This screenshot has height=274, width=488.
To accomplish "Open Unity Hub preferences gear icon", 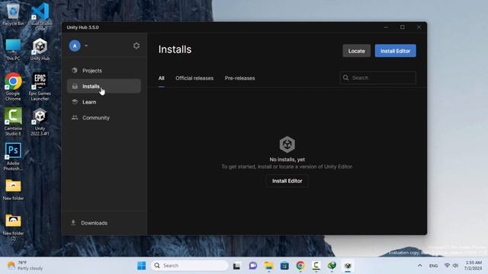I will pos(136,46).
